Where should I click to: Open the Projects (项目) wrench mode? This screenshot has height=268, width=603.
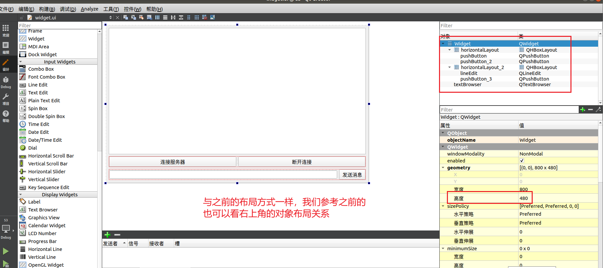[x=6, y=99]
